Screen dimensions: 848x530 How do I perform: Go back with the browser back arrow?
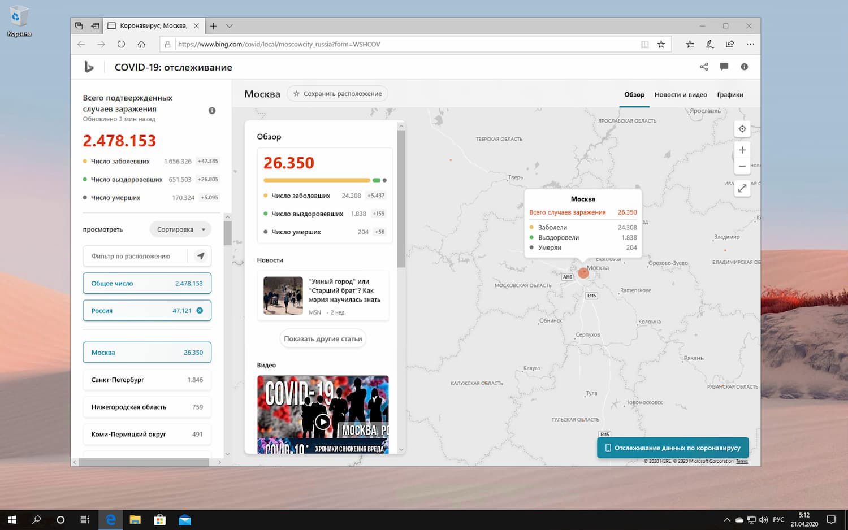click(x=81, y=44)
